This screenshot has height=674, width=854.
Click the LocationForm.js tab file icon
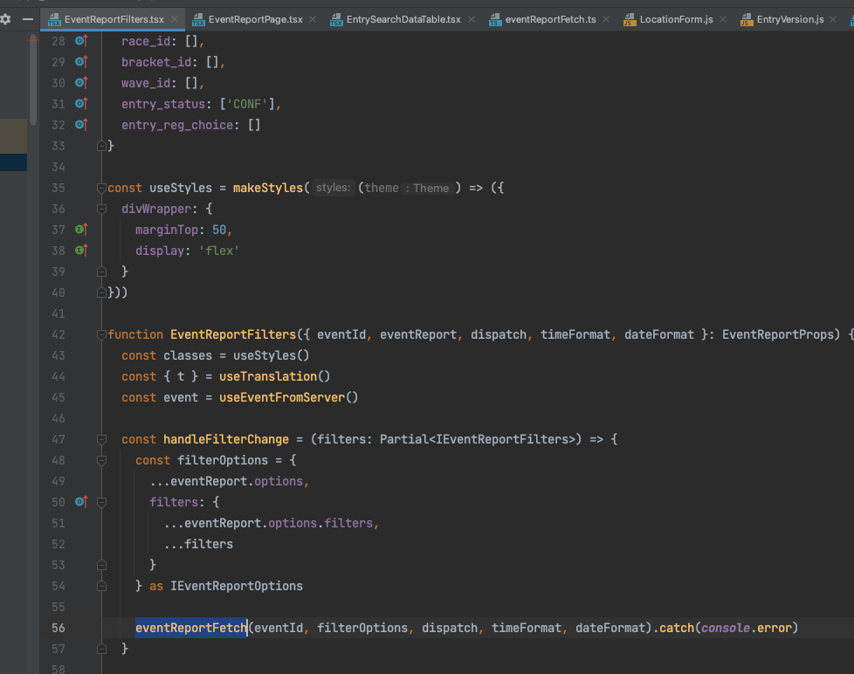pyautogui.click(x=630, y=19)
